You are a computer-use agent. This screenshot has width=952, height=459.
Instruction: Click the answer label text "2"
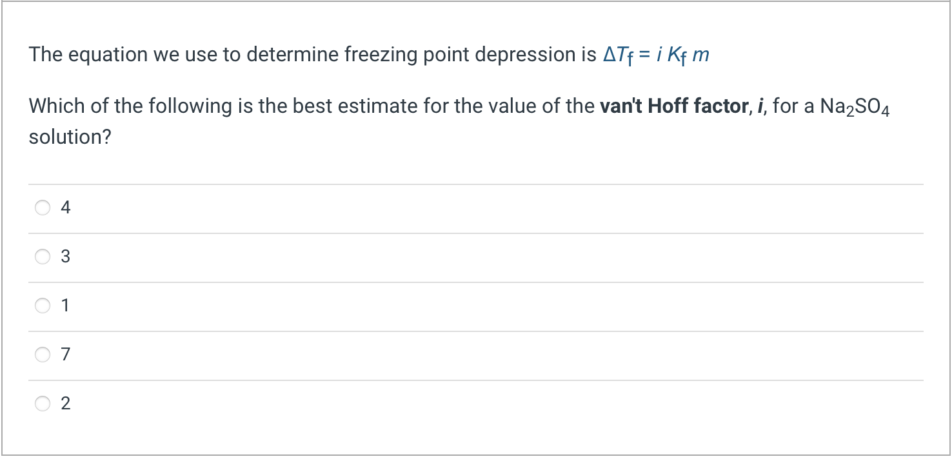[65, 404]
